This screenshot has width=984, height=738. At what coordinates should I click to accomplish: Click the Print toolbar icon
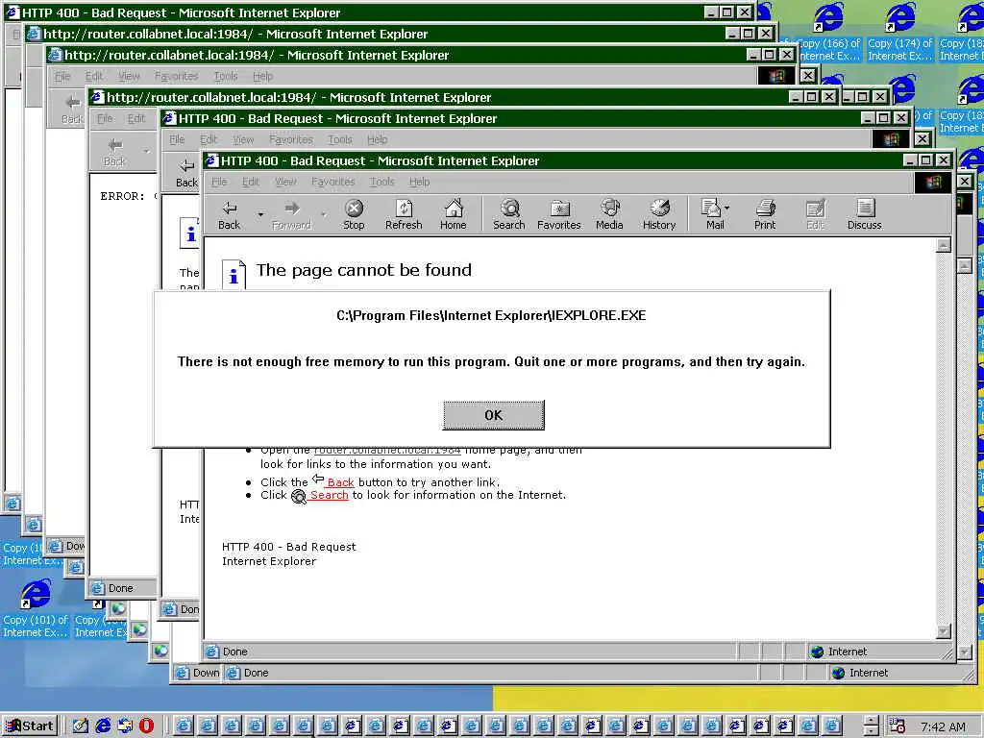pos(765,214)
